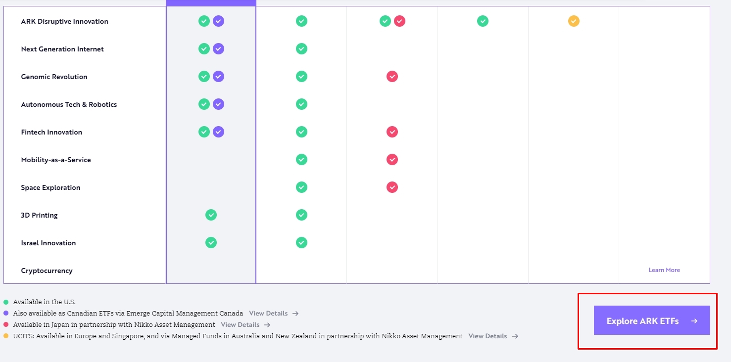
Task: Click unpaired green check in Genomic Revolution row
Action: click(301, 77)
